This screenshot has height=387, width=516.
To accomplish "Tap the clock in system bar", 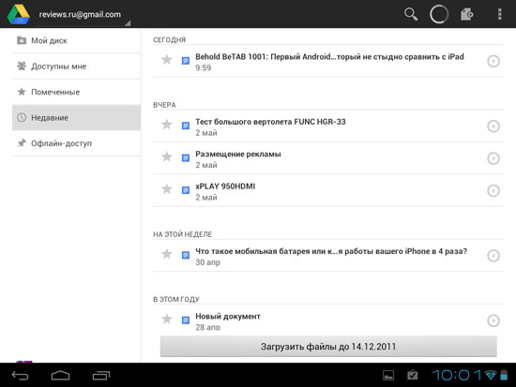I will [457, 375].
